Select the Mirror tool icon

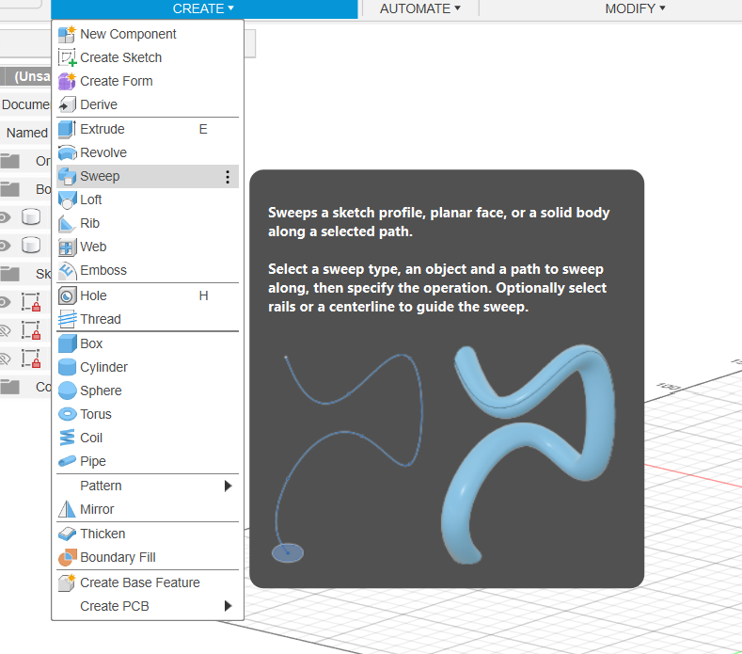[67, 509]
